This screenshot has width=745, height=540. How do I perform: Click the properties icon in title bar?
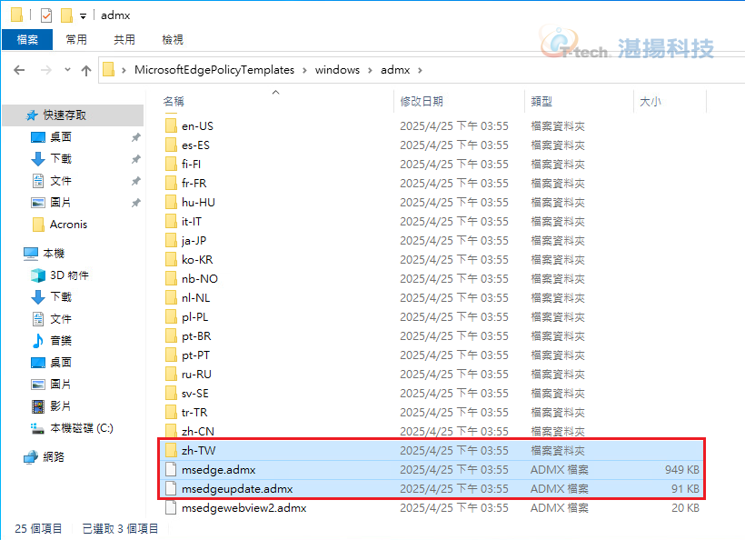coord(46,15)
